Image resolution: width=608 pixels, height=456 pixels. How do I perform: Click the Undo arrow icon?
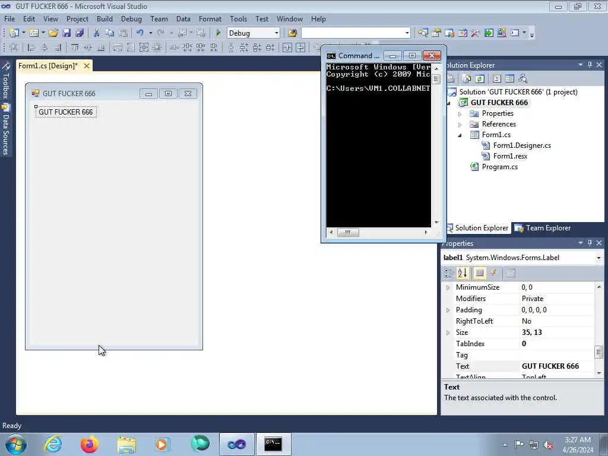tap(140, 33)
